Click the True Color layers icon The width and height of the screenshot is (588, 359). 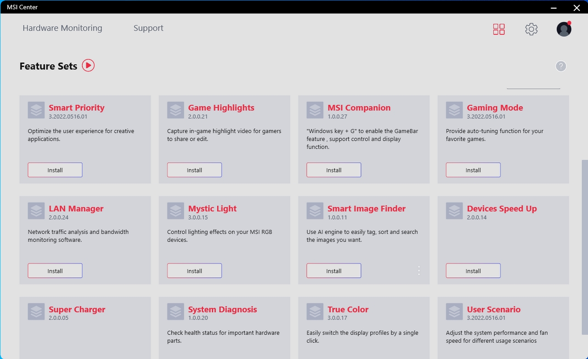tap(315, 312)
